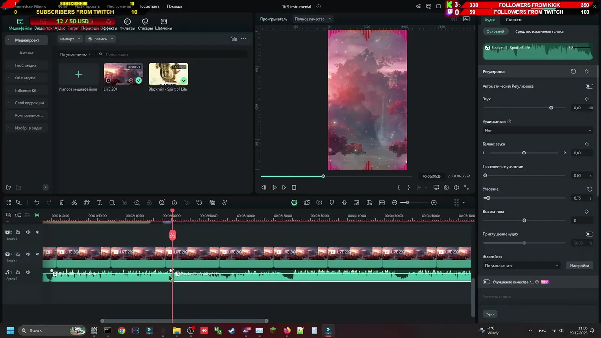601x338 pixels.
Task: Mute the Аудио 1 track speaker
Action: click(x=28, y=272)
